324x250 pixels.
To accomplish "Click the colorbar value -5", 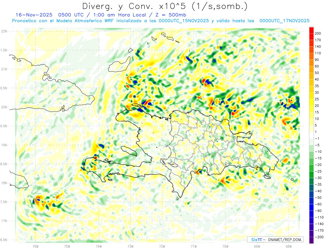I will 318,145.
